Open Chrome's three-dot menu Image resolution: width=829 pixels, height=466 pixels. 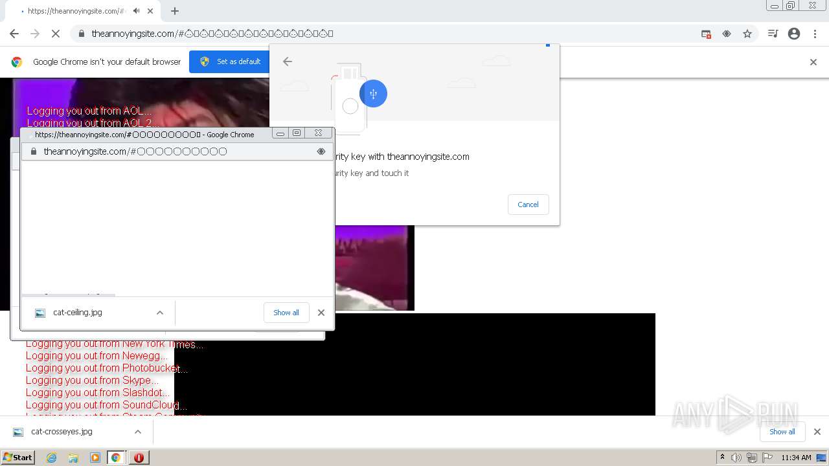815,34
